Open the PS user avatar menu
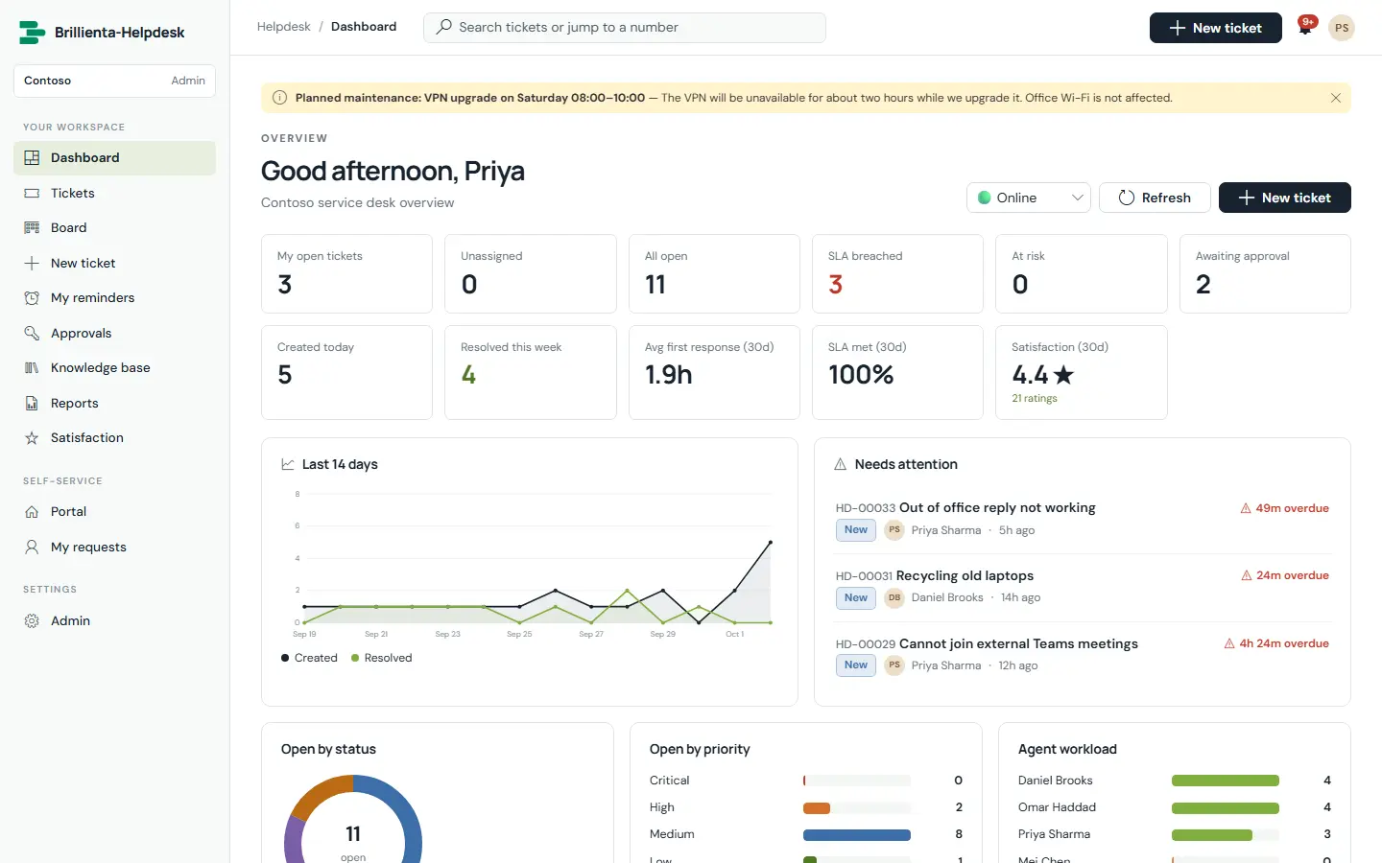 point(1342,28)
